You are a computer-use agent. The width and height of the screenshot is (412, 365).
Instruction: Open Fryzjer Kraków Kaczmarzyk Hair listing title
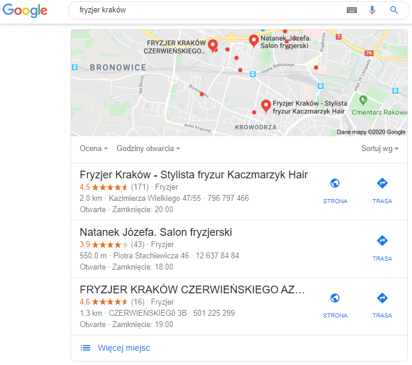click(194, 175)
